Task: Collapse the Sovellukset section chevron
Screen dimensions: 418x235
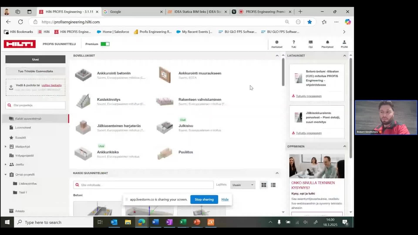Action: 277,56
